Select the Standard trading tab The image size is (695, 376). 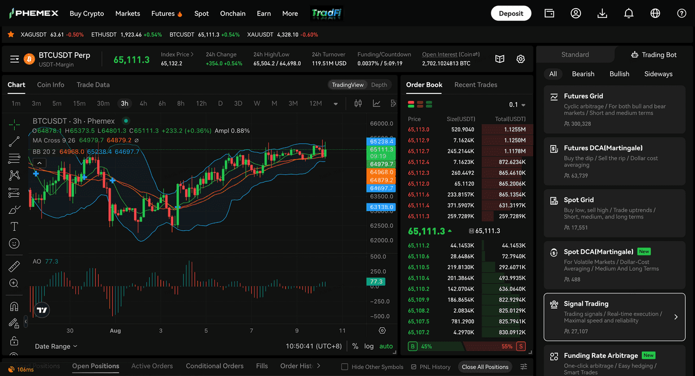[575, 54]
